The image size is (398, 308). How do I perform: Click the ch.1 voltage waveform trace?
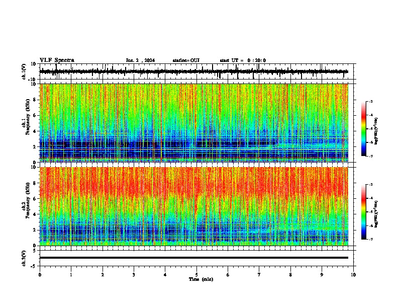pos(193,71)
